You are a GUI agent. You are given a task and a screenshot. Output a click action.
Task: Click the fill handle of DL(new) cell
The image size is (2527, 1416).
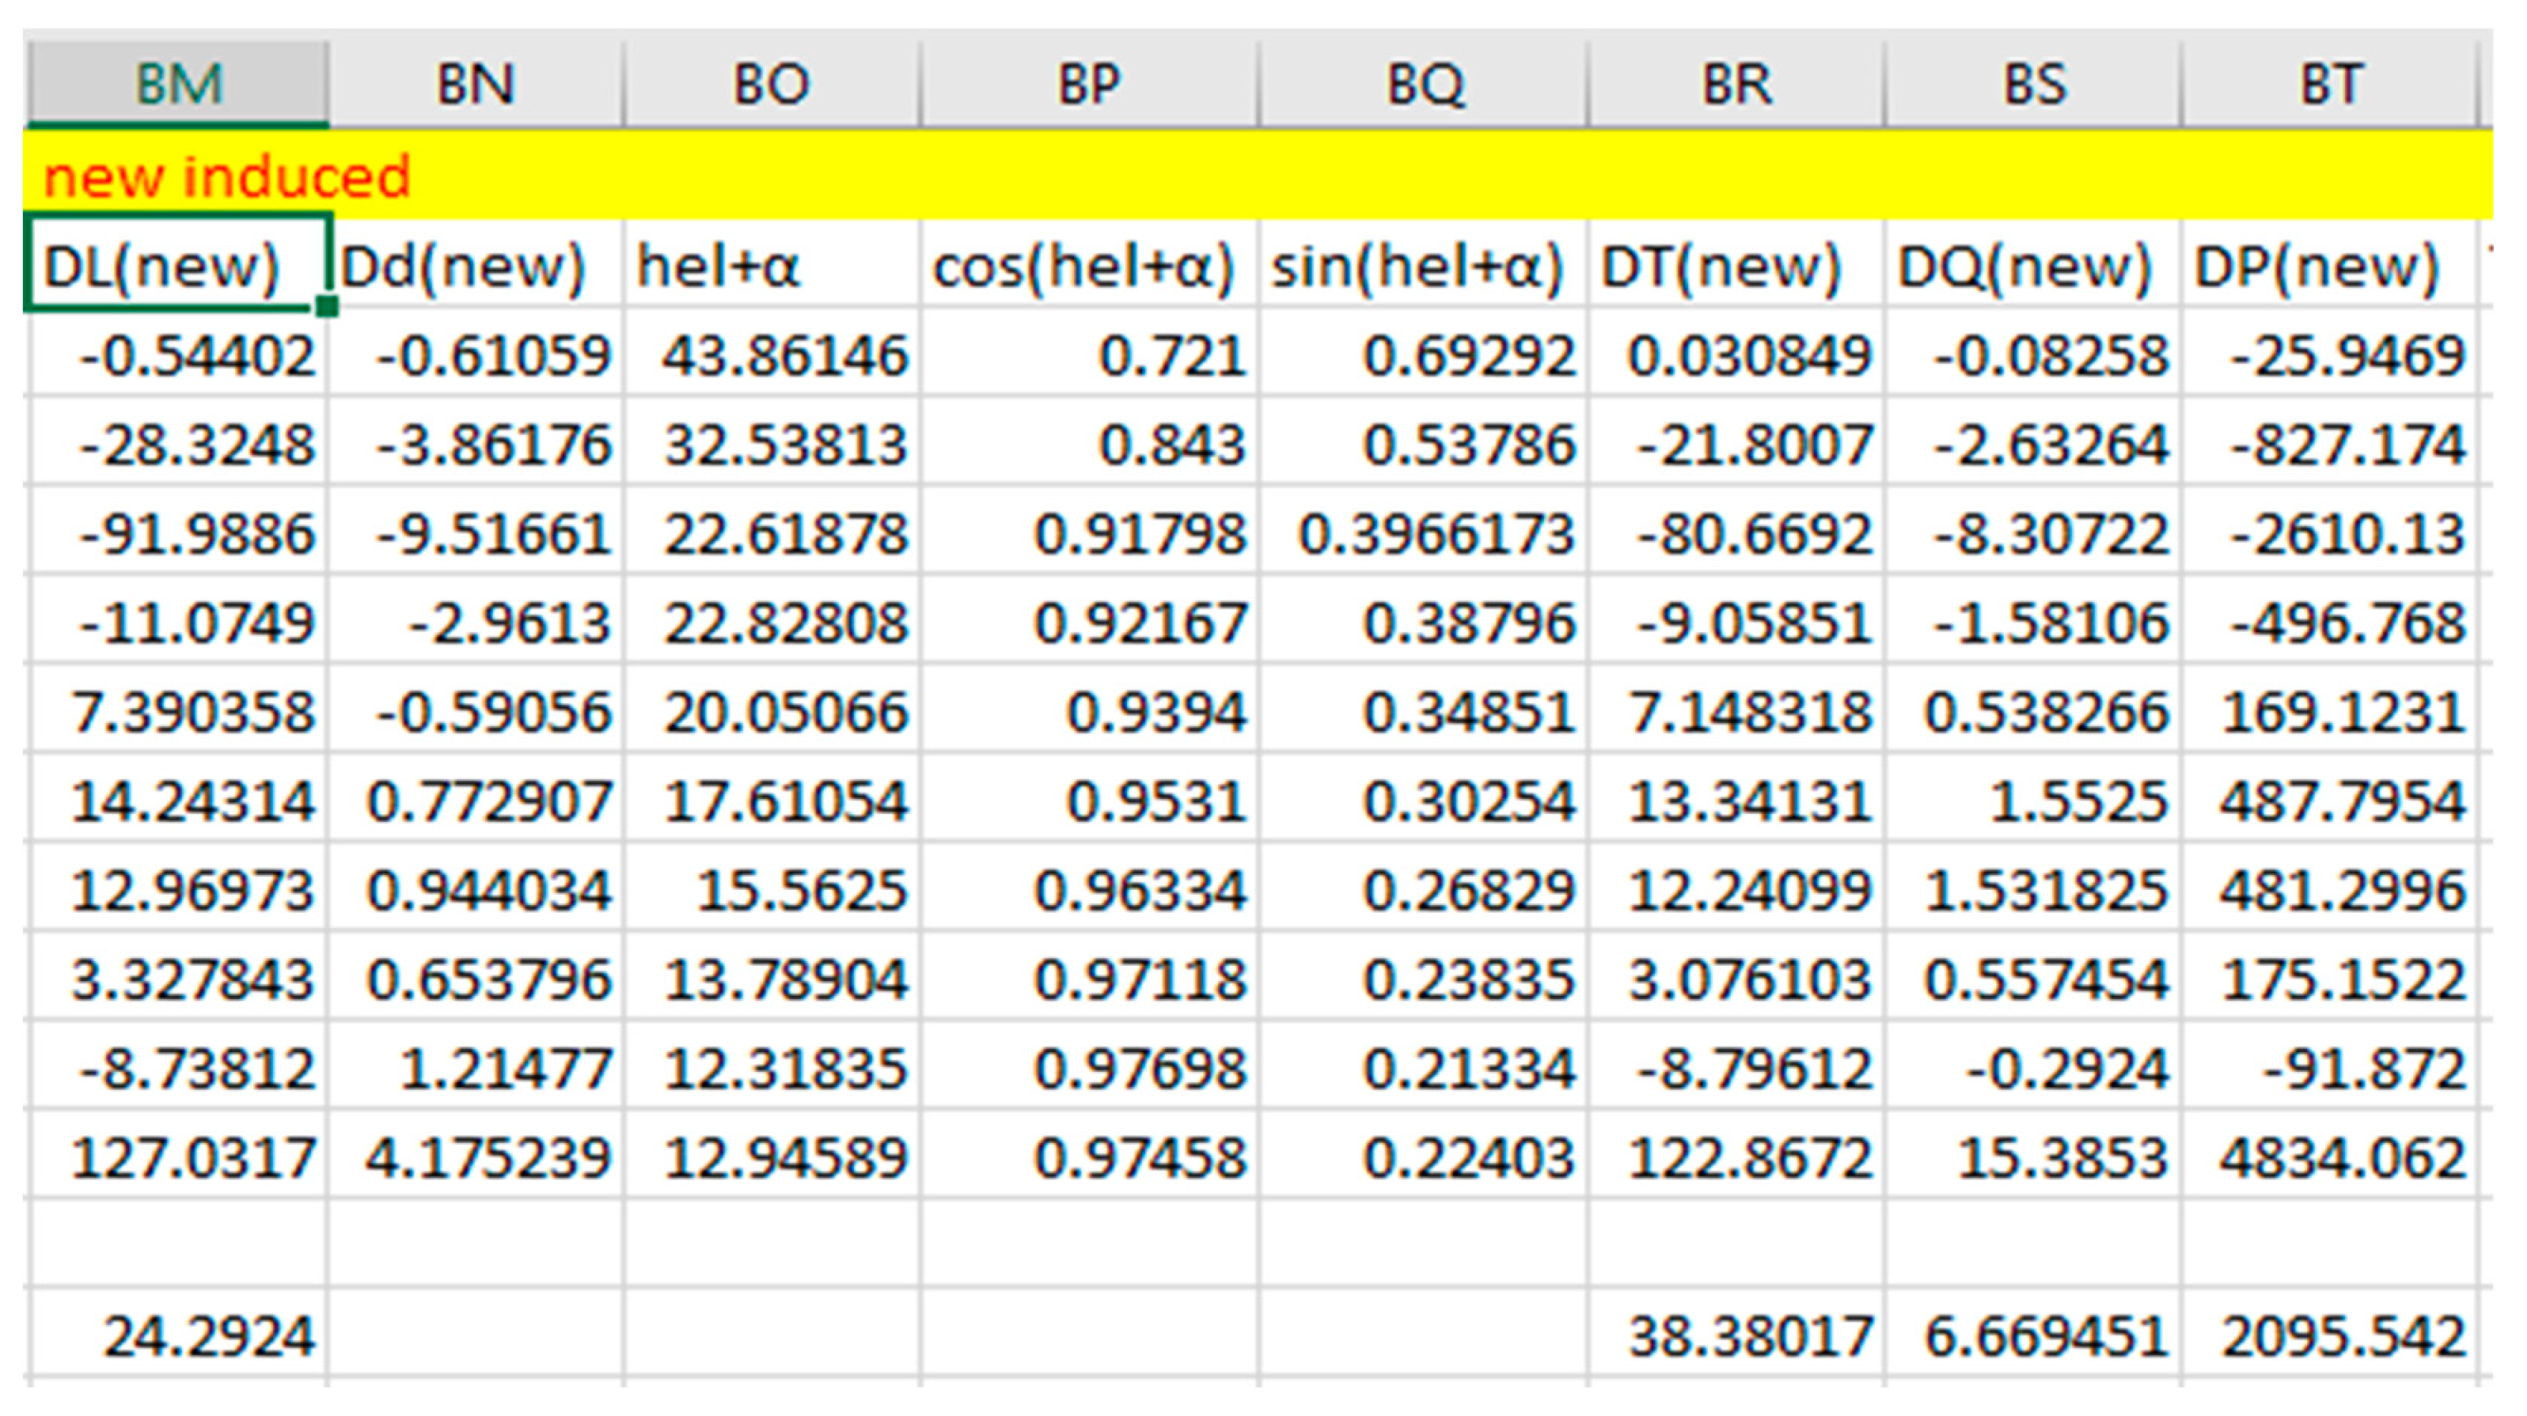[327, 307]
